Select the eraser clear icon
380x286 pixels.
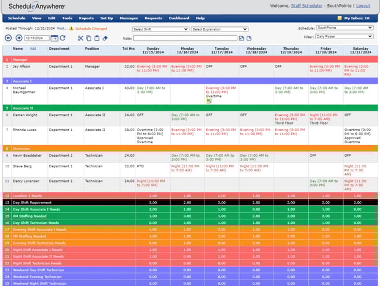pyautogui.click(x=105, y=38)
